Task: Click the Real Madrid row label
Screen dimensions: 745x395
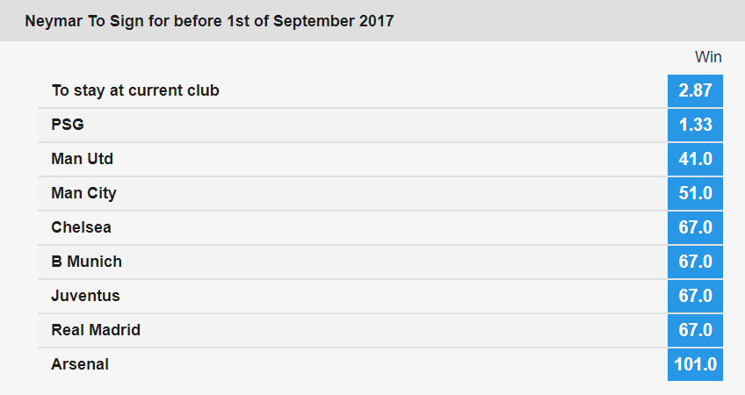Action: point(96,329)
